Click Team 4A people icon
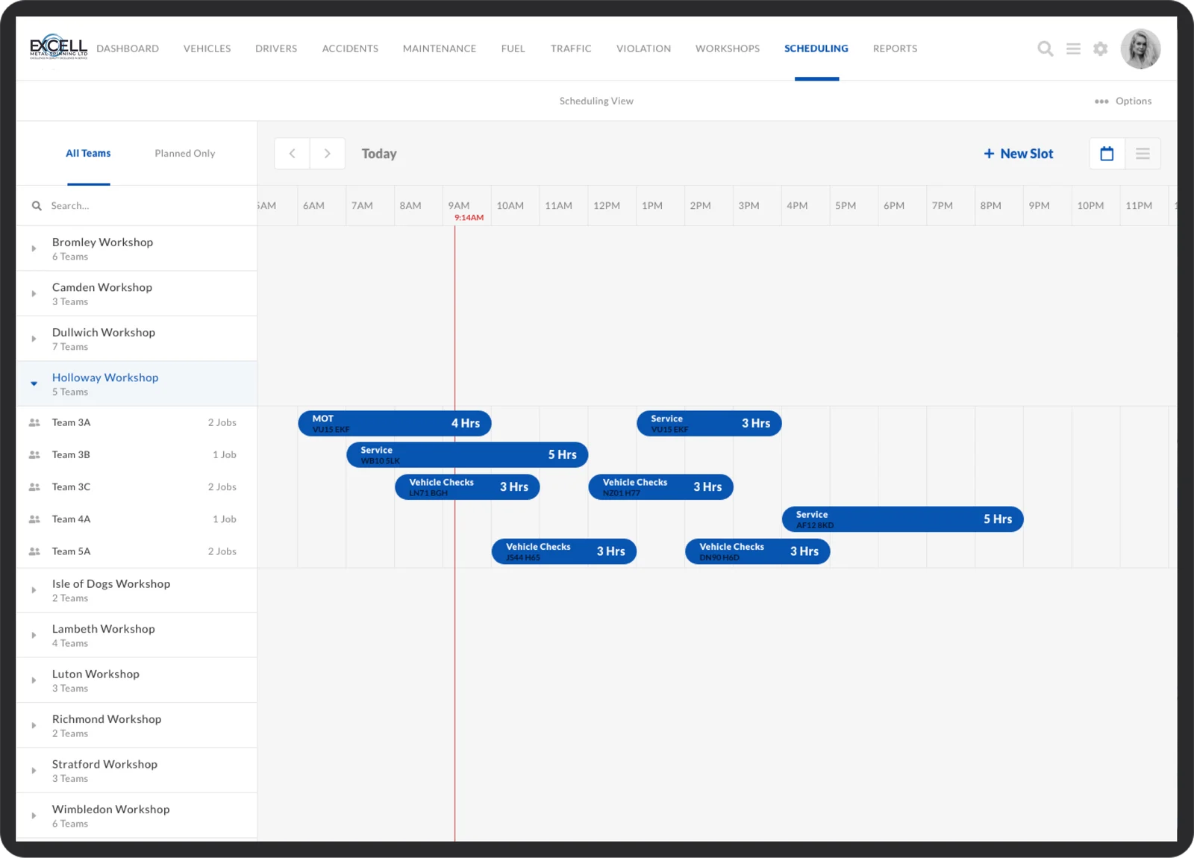The width and height of the screenshot is (1194, 858). click(x=34, y=519)
